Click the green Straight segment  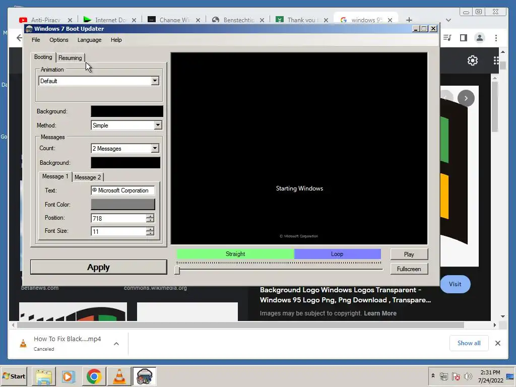[235, 254]
